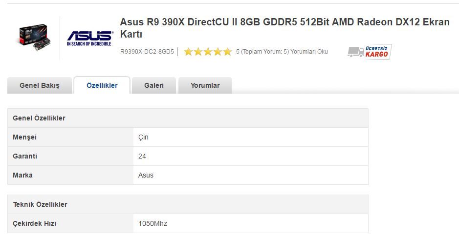Click the Yorumları Oku link
This screenshot has height=238, width=459.
[x=309, y=52]
